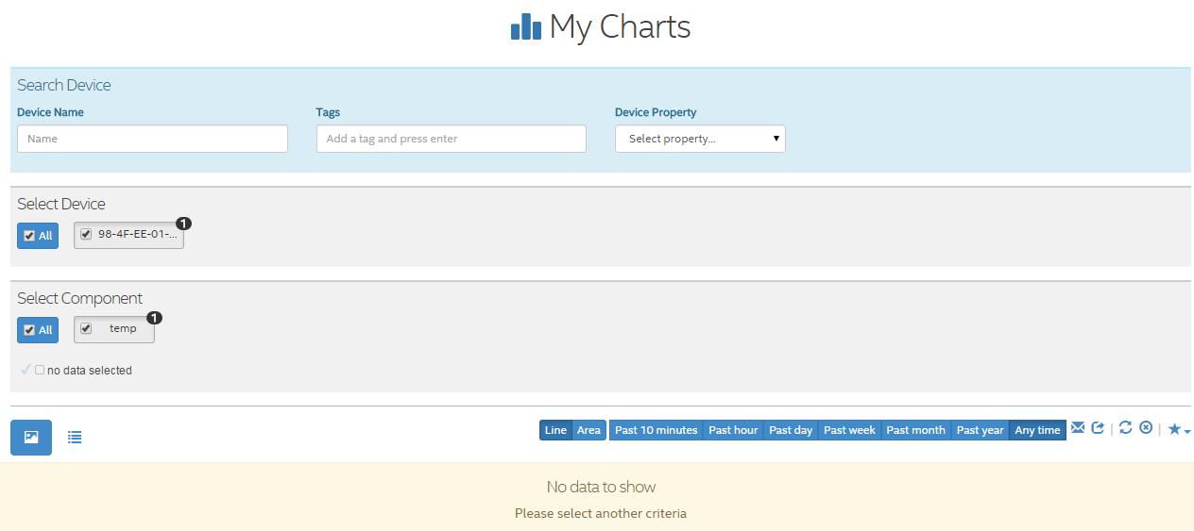
Task: Click the circled X clear icon
Action: 1146,428
